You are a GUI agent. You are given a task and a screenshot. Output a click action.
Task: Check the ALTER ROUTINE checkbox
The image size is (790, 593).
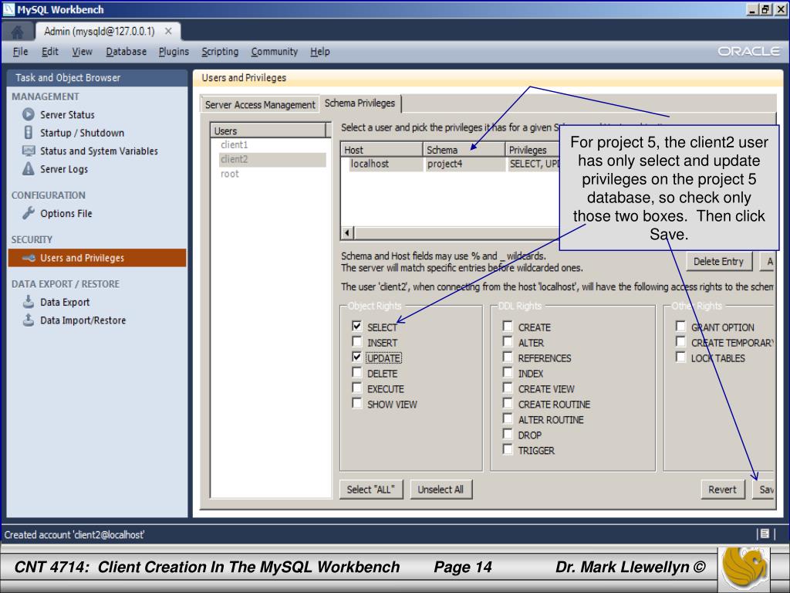pyautogui.click(x=508, y=418)
